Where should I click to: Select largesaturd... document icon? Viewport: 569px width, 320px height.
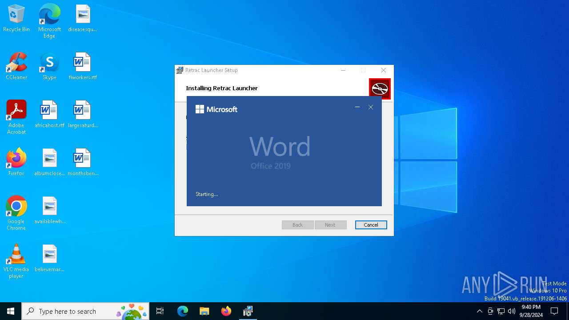(83, 115)
